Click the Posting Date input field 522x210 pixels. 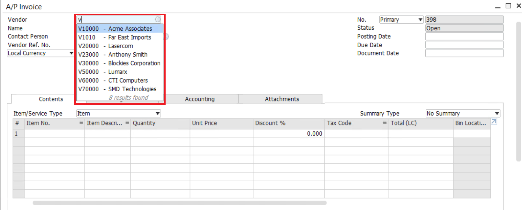[464, 36]
